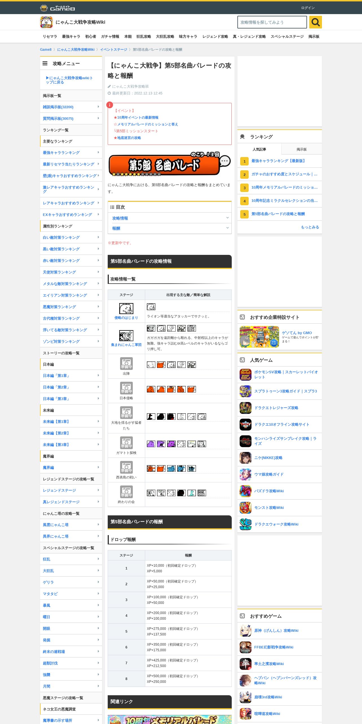Click 西表島の戦い stage preparing icon
The height and width of the screenshot is (724, 362).
click(126, 467)
